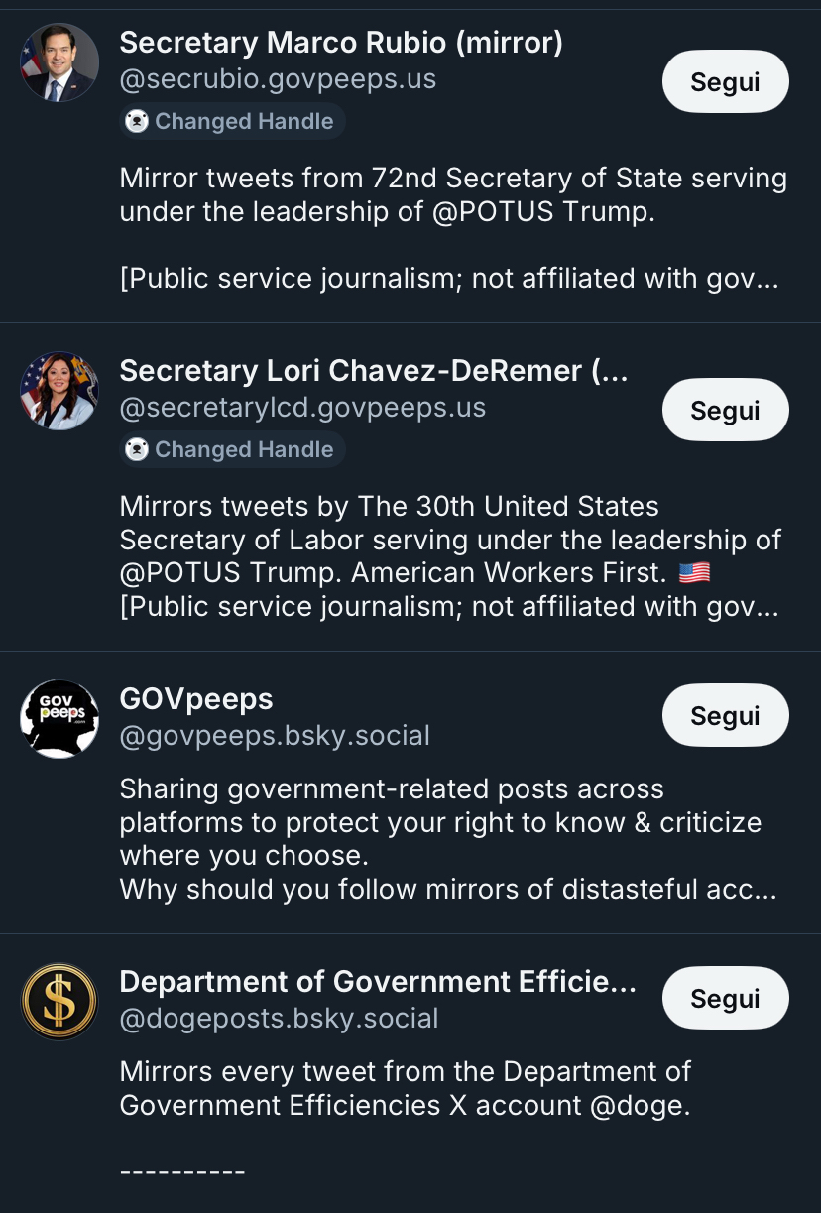
Task: Open Marco Rubio mirror profile avatar
Action: (59, 62)
